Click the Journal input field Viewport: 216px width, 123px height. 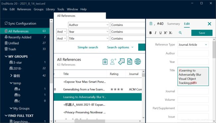pyautogui.click(x=193, y=91)
